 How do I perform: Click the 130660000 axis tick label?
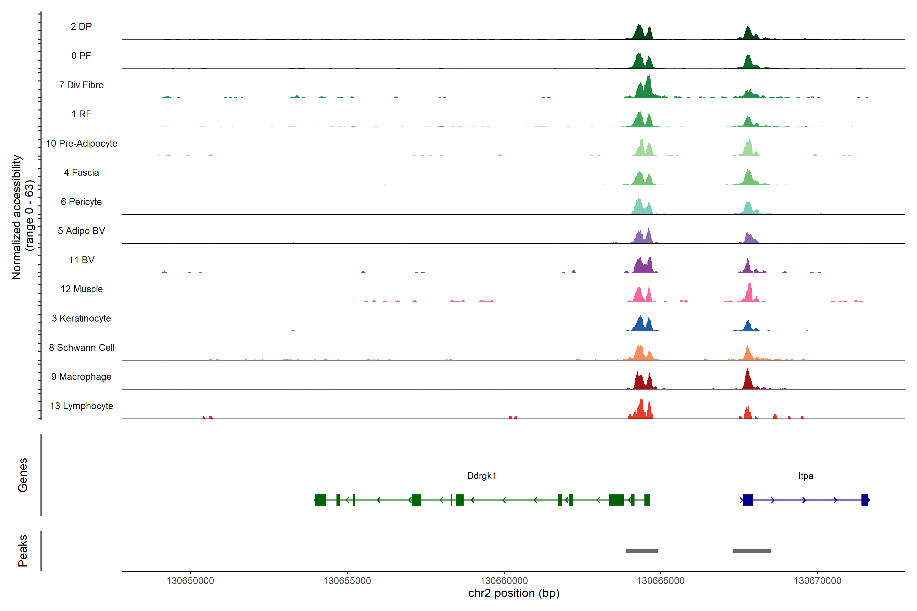click(504, 581)
